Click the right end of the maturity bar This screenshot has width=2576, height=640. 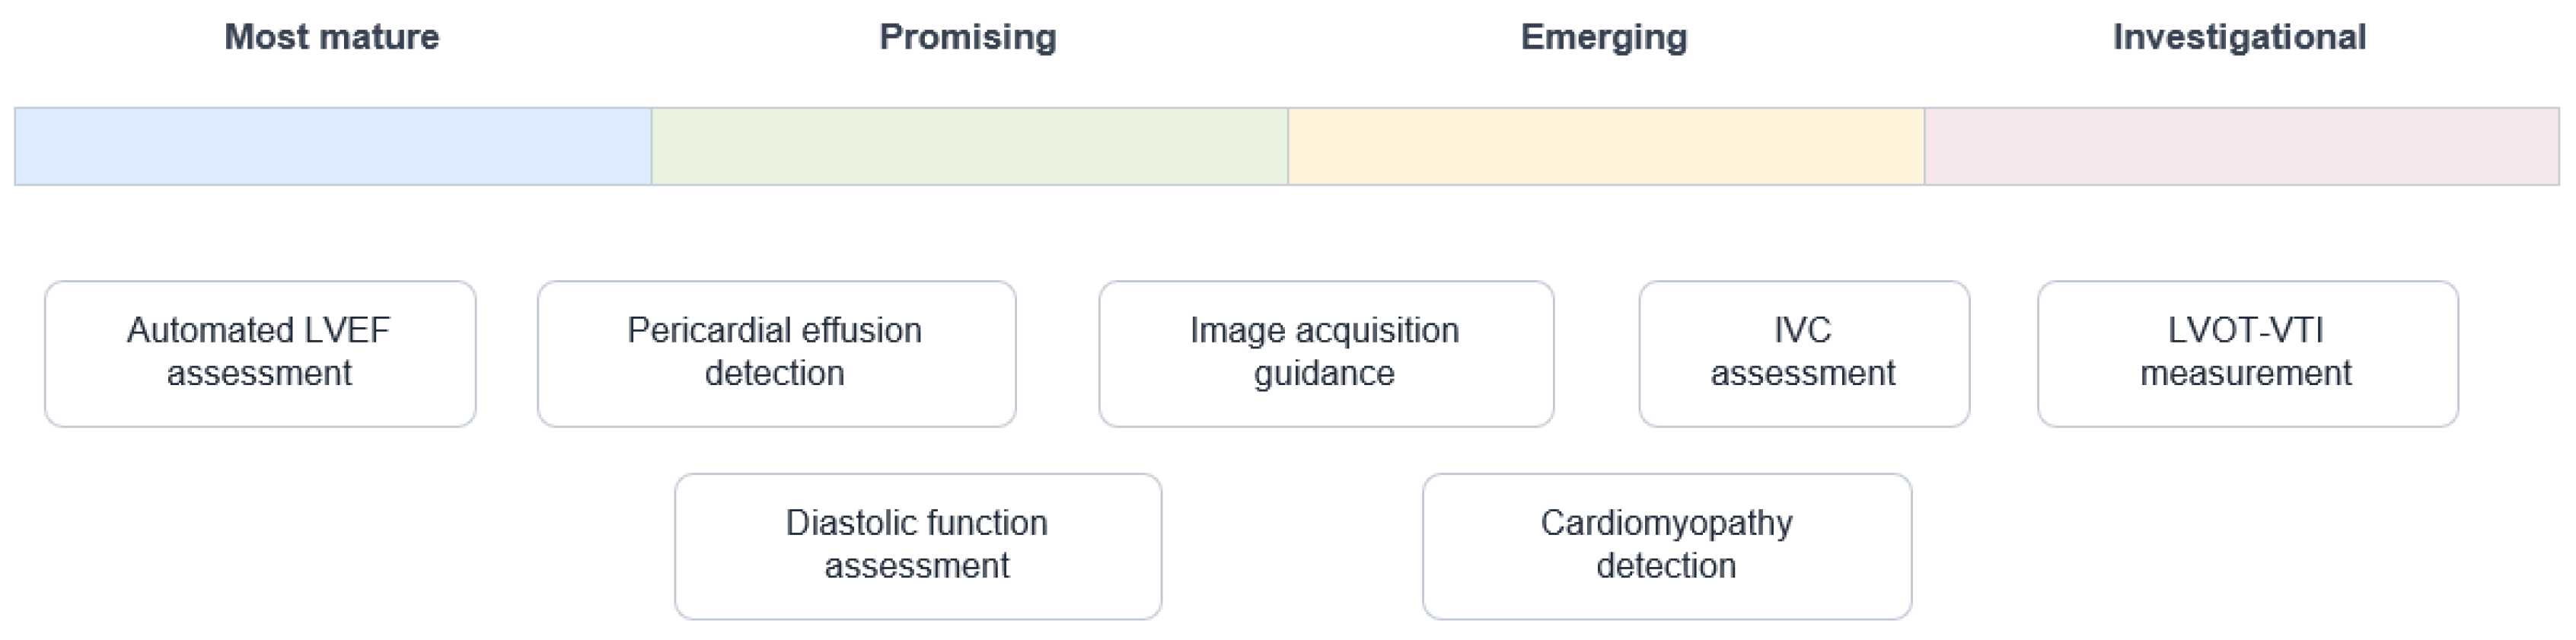tap(2558, 146)
